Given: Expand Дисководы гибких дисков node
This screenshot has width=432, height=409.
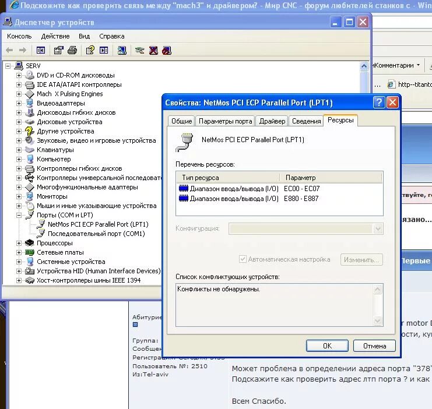Looking at the screenshot, I should [x=19, y=112].
